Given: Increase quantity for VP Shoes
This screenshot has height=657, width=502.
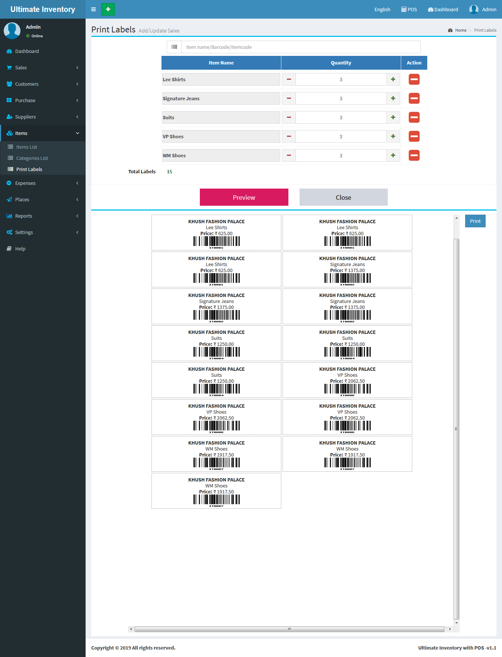Looking at the screenshot, I should point(393,136).
